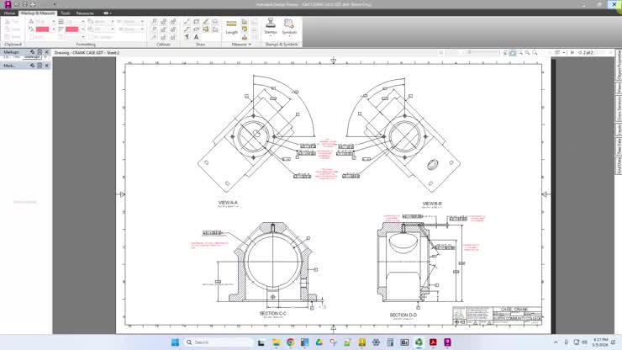
Task: Open the Resources ribbon tab
Action: 85,13
